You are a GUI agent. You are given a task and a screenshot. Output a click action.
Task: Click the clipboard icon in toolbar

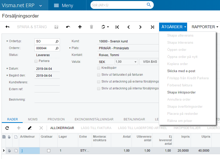click(x=103, y=27)
